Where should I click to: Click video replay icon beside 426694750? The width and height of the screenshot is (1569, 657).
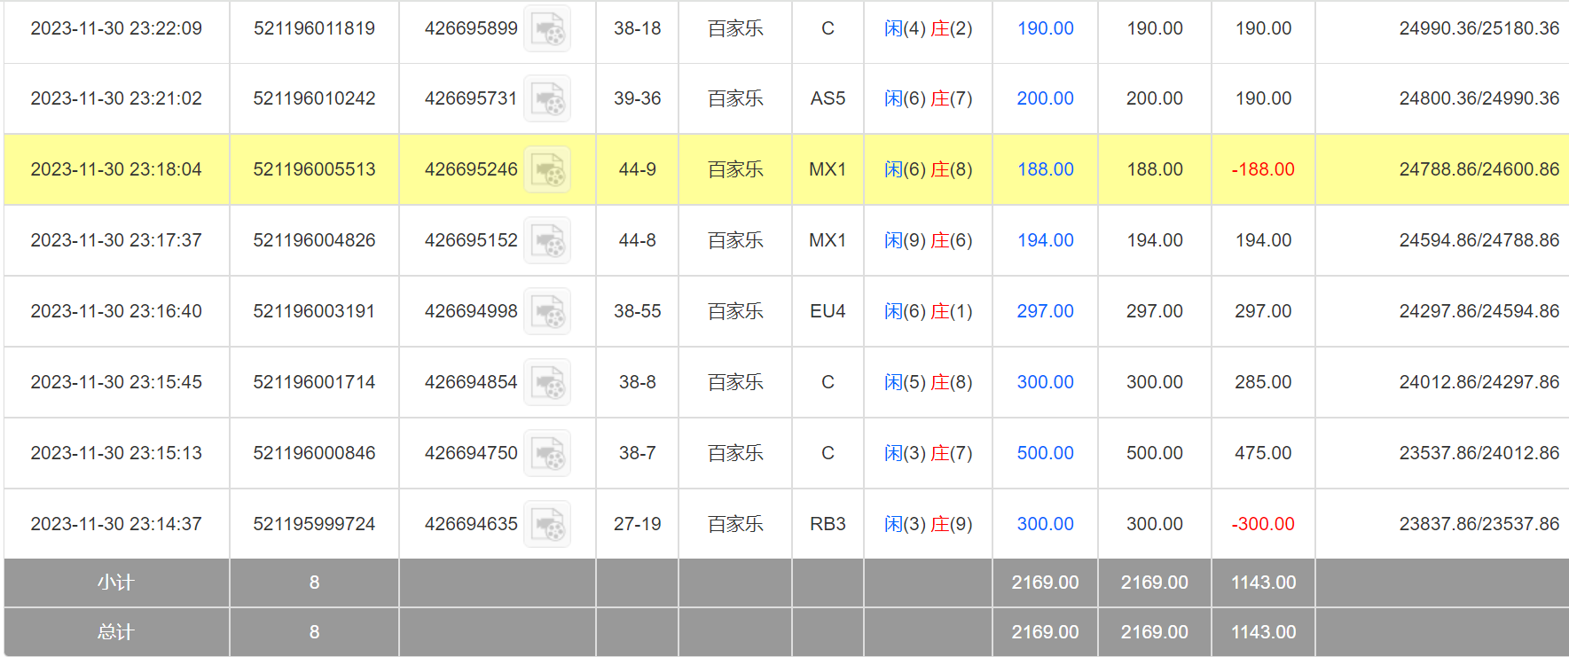pyautogui.click(x=547, y=453)
